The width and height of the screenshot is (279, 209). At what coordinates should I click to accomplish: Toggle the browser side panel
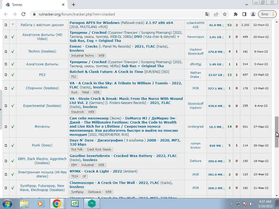point(244,14)
